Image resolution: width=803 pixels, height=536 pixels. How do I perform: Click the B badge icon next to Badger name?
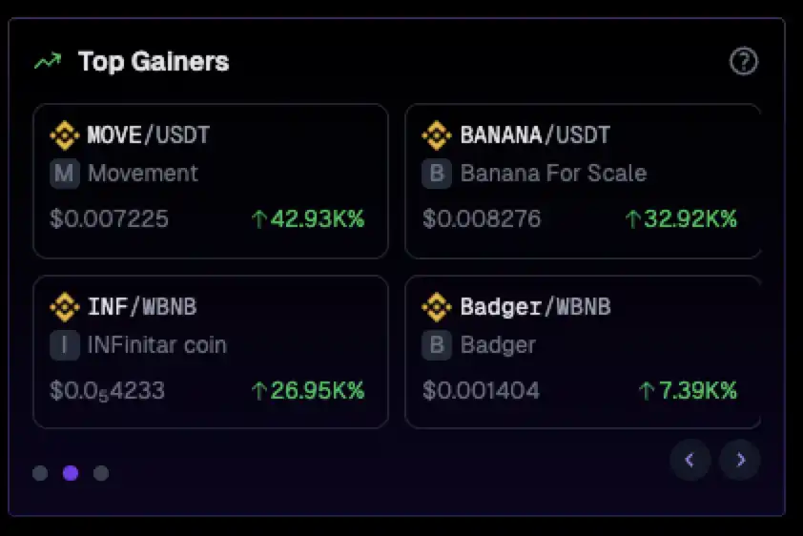436,345
